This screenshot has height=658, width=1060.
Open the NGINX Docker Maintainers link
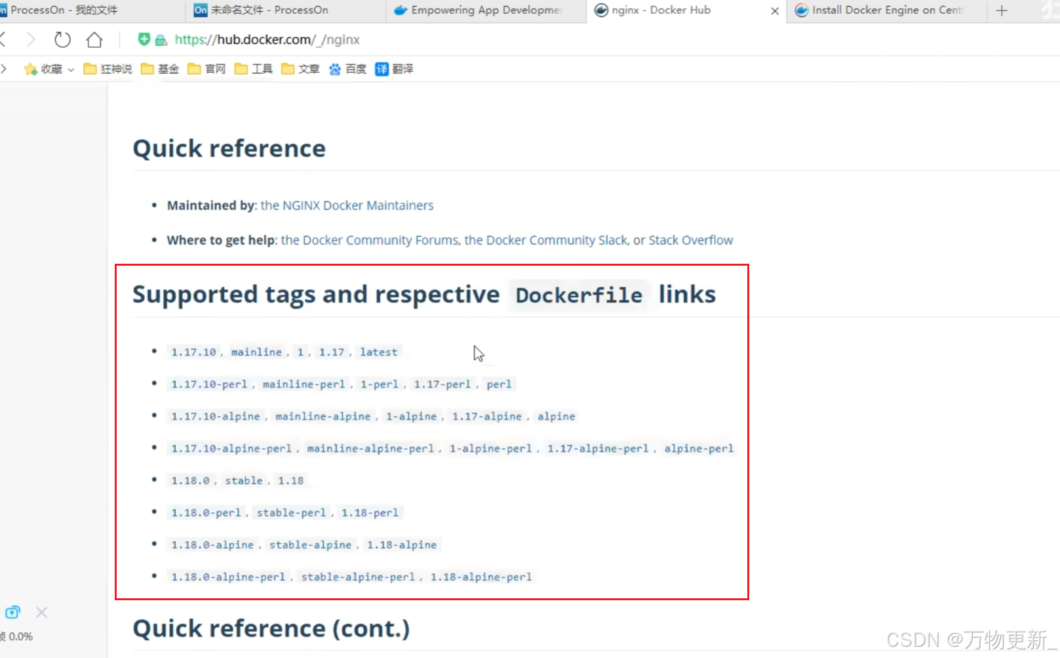pos(347,205)
